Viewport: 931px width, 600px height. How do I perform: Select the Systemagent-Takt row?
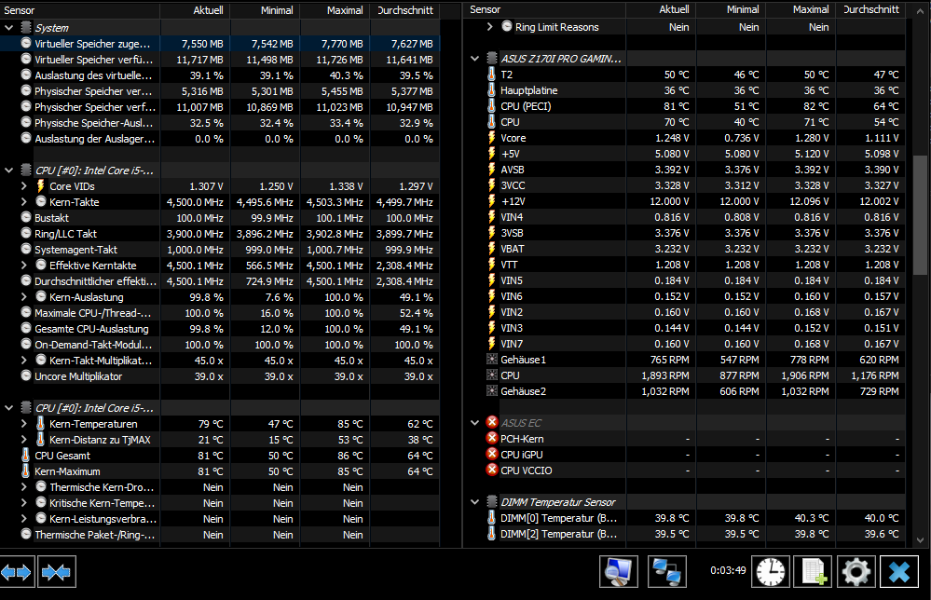[x=220, y=250]
